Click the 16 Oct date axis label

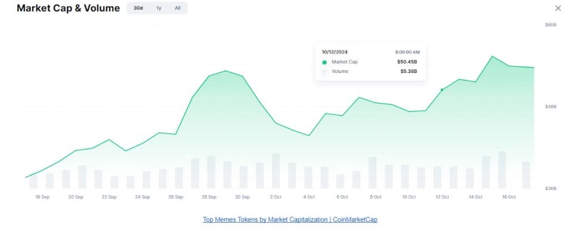point(509,197)
